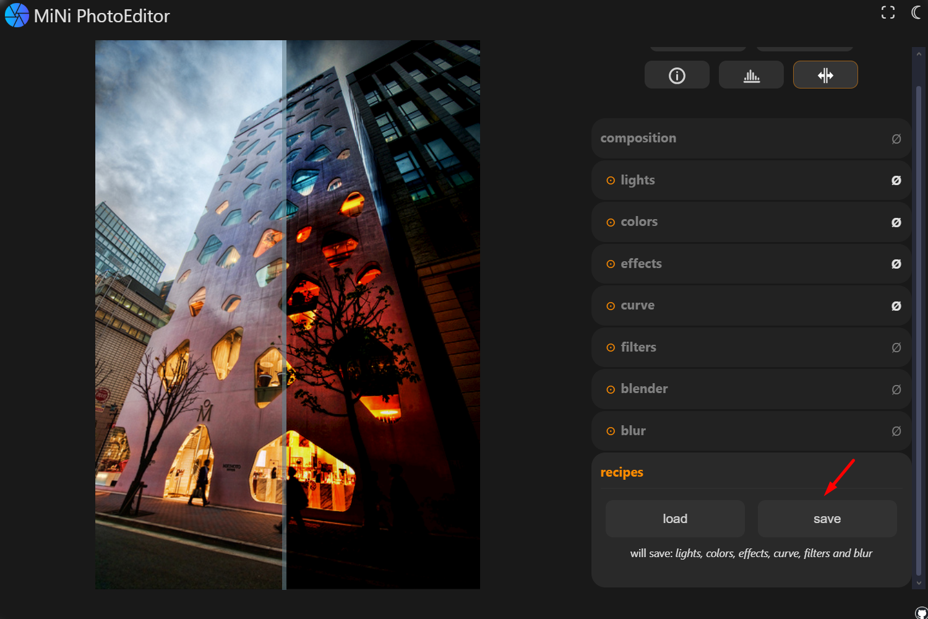Viewport: 928px width, 619px height.
Task: Reset the filters section
Action: [896, 347]
